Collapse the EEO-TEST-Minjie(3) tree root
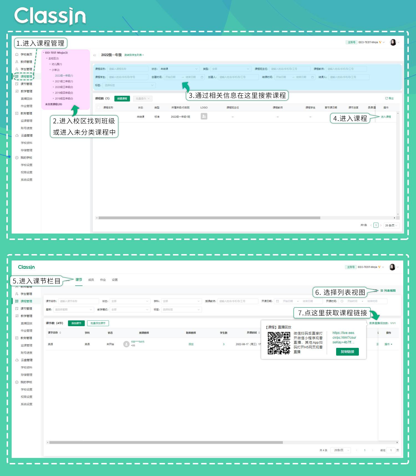 tap(44, 53)
